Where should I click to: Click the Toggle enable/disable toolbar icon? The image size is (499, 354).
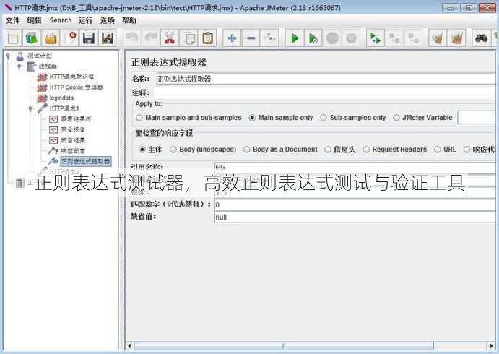pyautogui.click(x=270, y=38)
